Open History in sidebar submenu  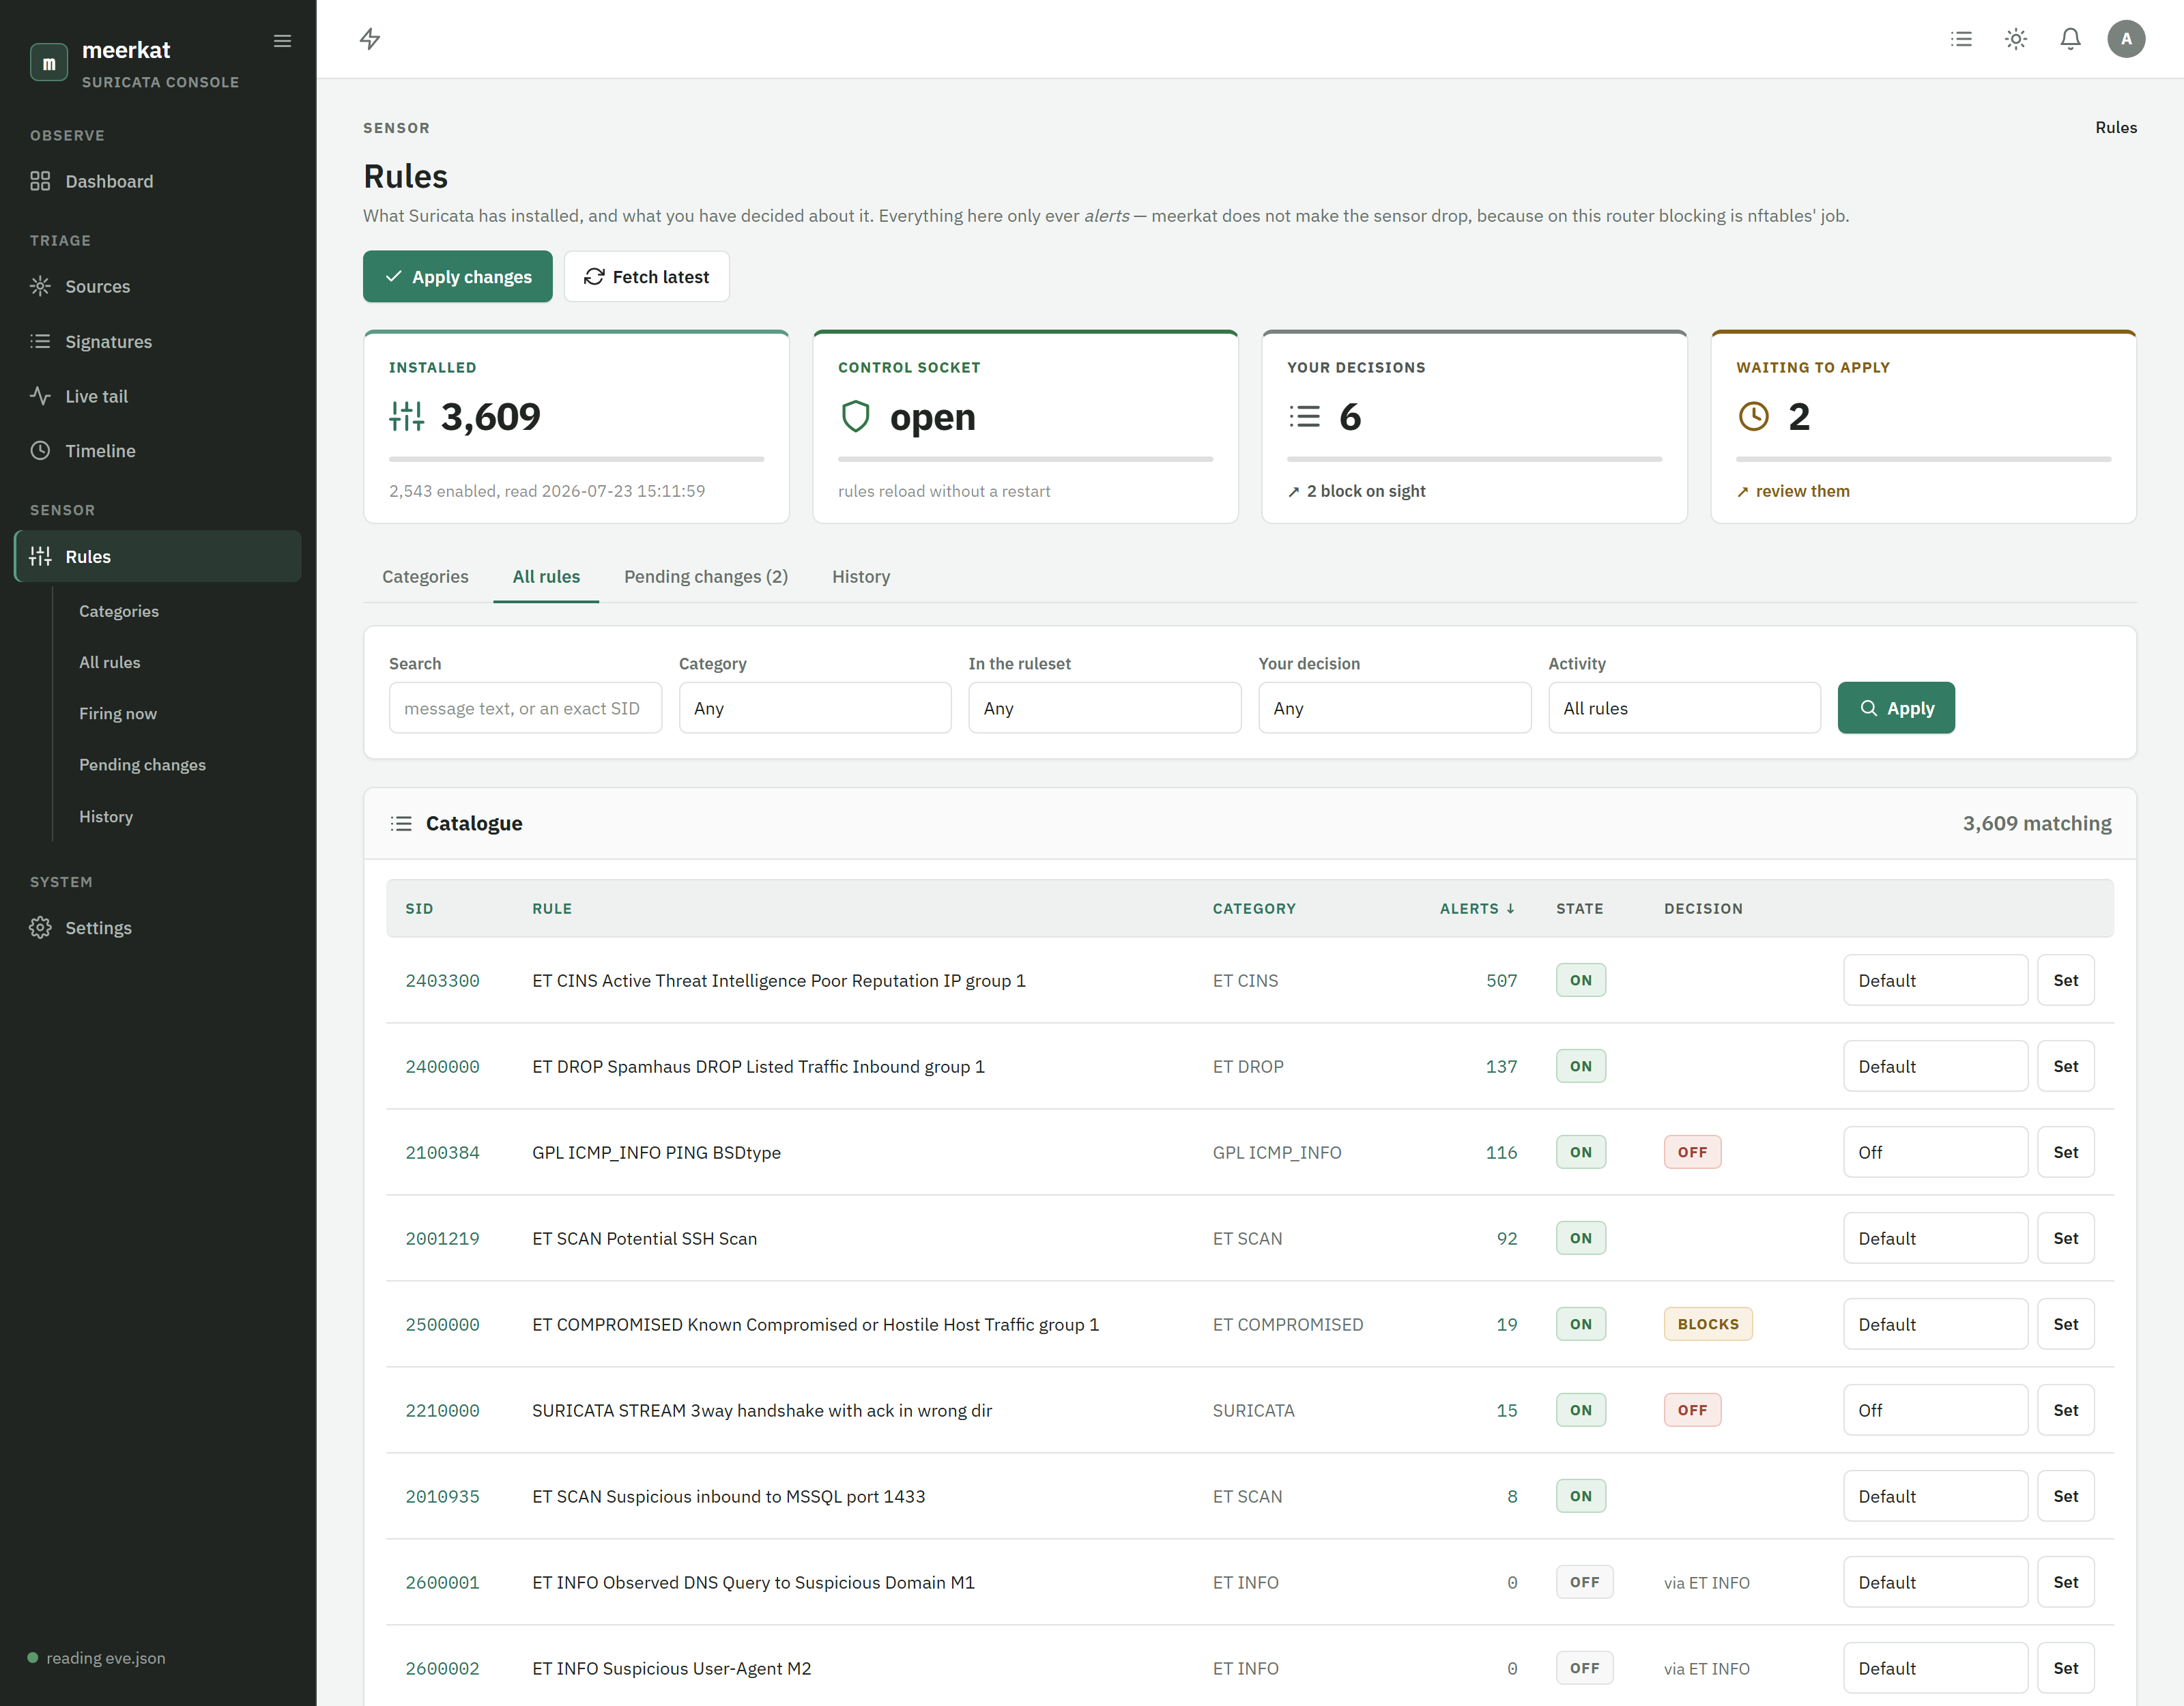[106, 816]
